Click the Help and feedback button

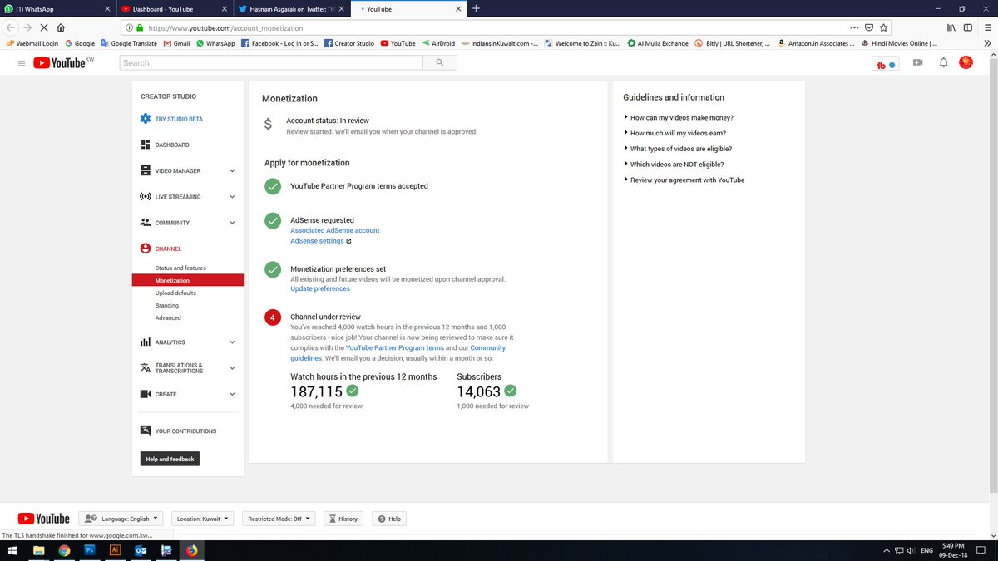(170, 459)
